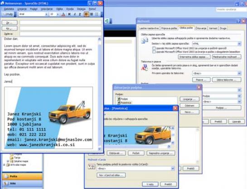Open the signature account dropdown above Podpis dropdown
This screenshot has width=247, height=189.
pyautogui.click(x=239, y=90)
